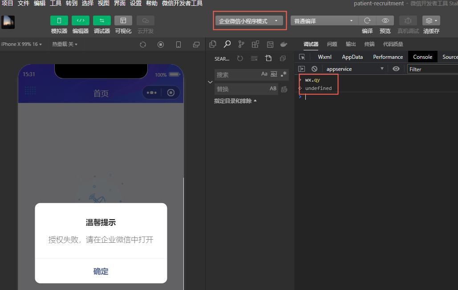Toggle the 调试器 debugger panel button
This screenshot has height=290, width=458.
(x=101, y=21)
